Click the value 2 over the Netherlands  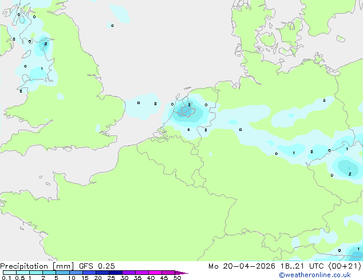coord(189,105)
